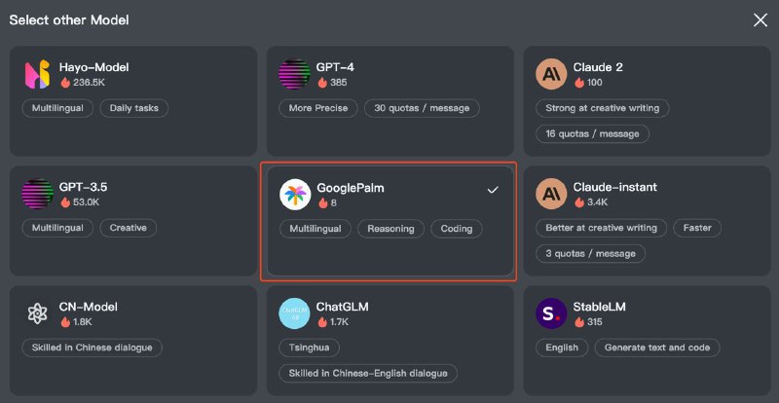Click the 100 count under Claude 2
The width and height of the screenshot is (779, 403).
coord(595,83)
